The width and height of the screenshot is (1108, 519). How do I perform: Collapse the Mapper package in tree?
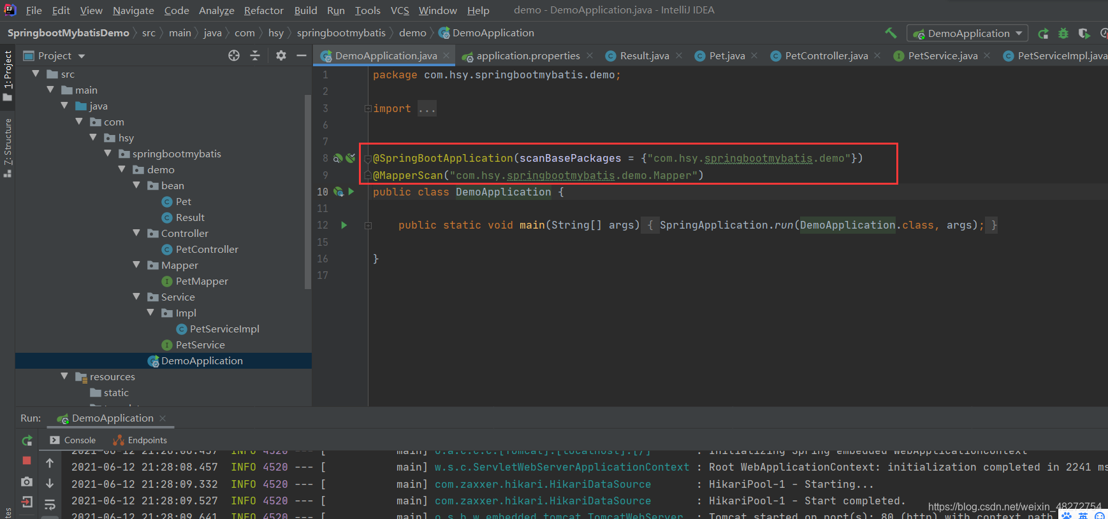136,265
